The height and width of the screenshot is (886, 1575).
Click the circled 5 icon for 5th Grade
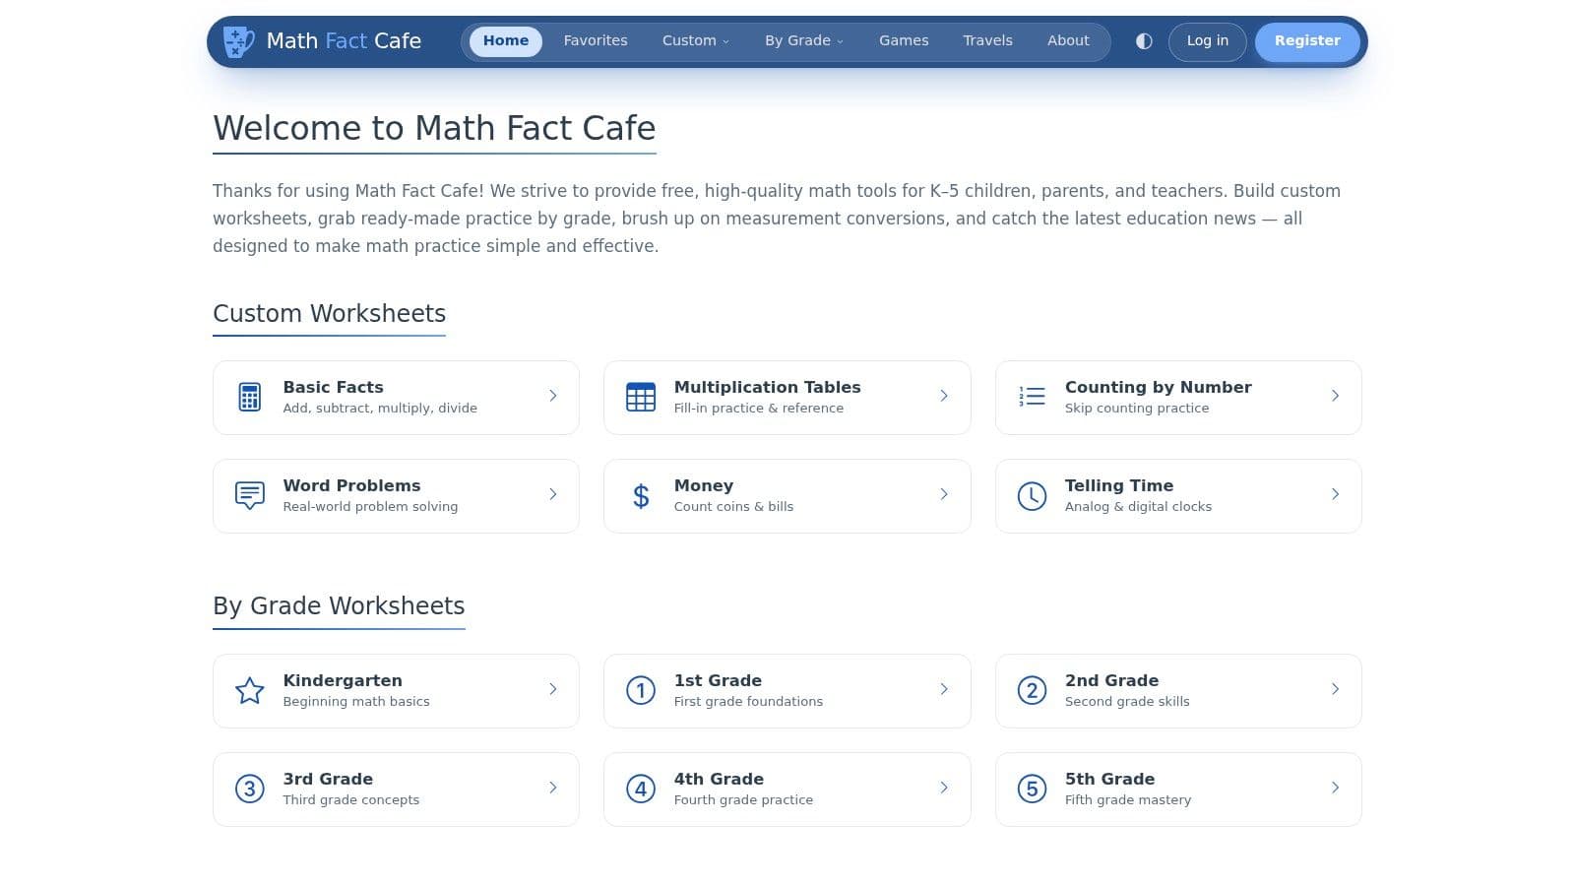coord(1032,789)
